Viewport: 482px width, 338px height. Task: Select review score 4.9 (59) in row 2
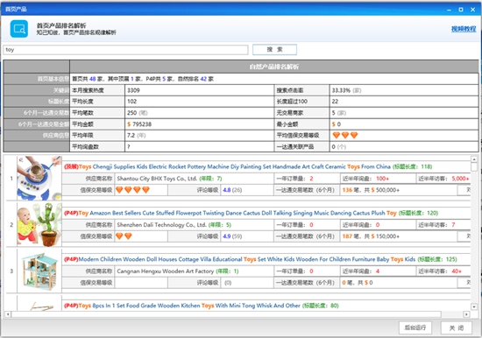[232, 236]
